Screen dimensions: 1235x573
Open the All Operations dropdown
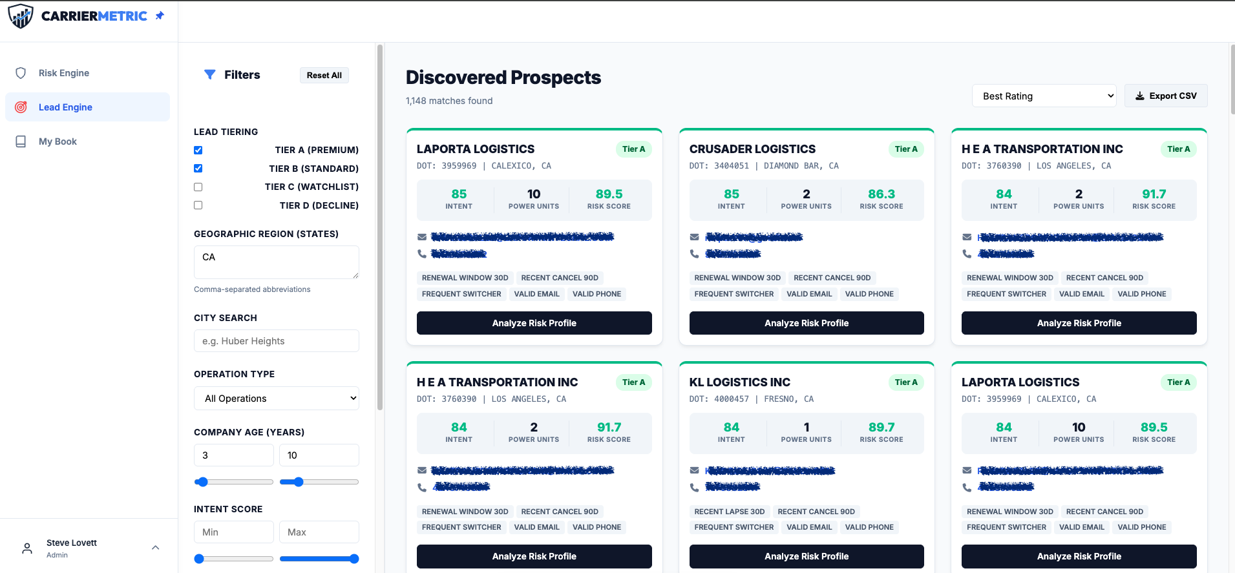[277, 398]
